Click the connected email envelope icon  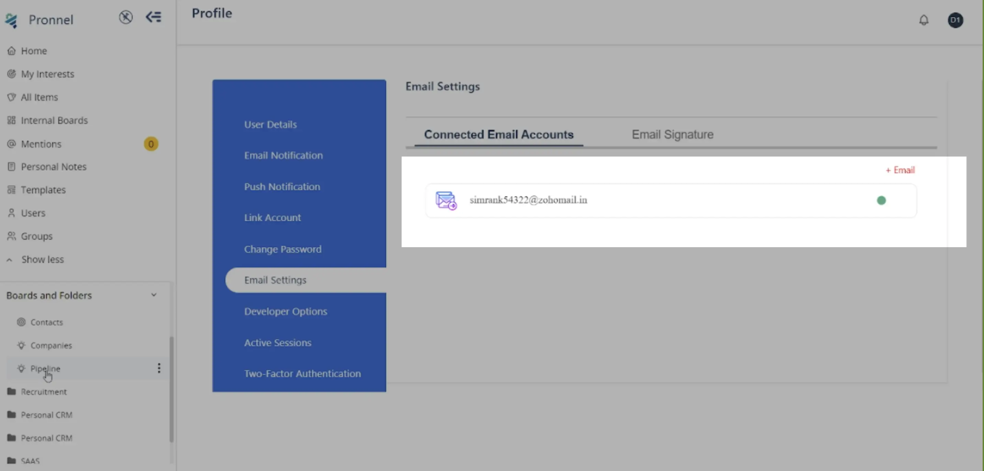point(446,200)
